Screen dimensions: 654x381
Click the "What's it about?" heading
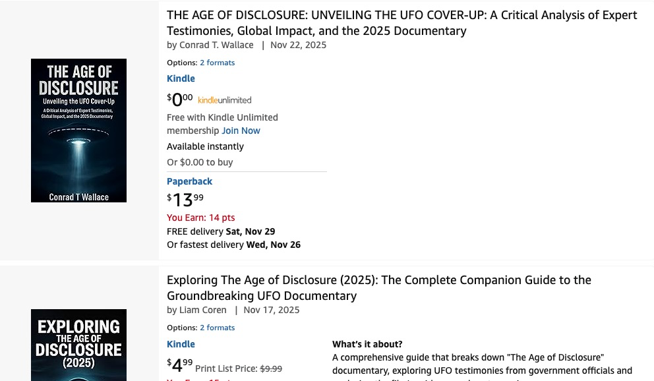(x=367, y=344)
